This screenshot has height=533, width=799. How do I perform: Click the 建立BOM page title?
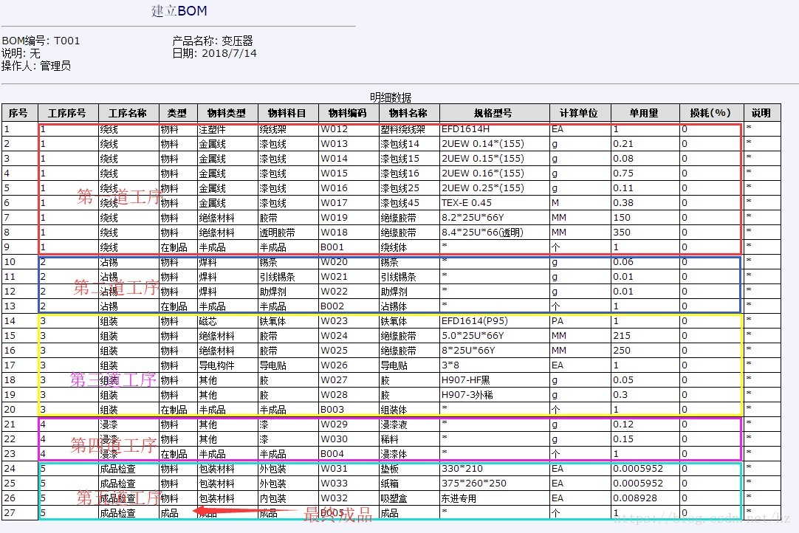coord(179,10)
